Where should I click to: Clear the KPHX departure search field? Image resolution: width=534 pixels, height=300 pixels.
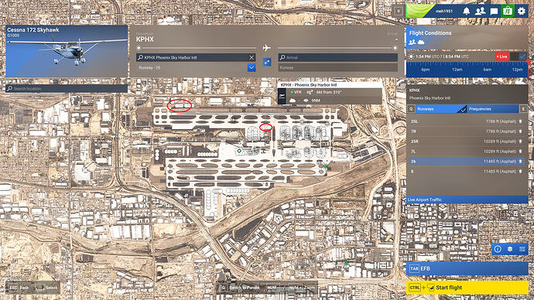252,57
